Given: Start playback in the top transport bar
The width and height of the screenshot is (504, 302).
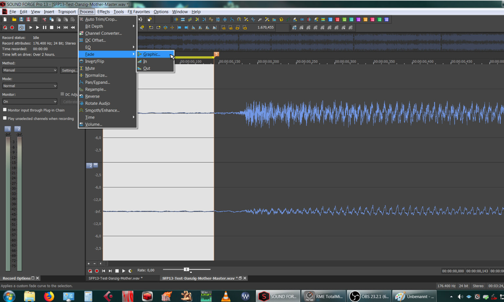Looking at the screenshot, I should click(37, 28).
